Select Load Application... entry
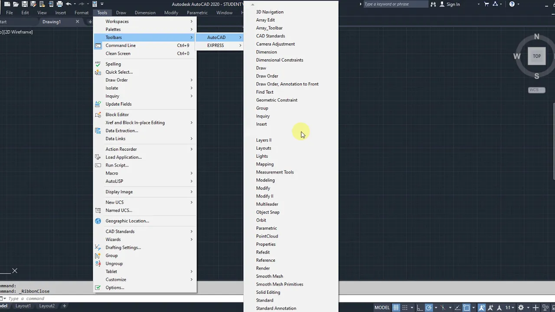 [x=145, y=157]
